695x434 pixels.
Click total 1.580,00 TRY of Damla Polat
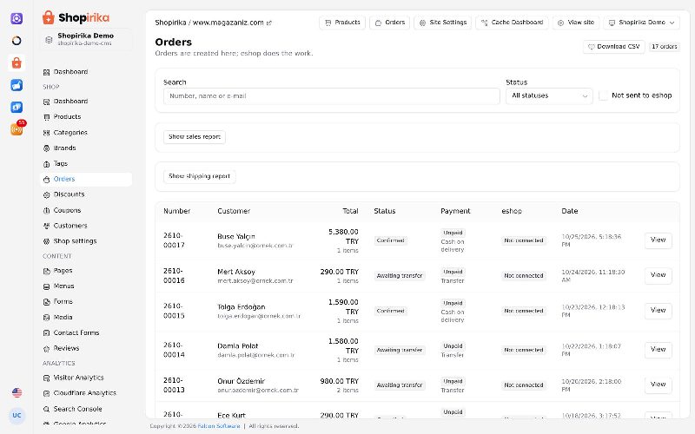click(343, 345)
